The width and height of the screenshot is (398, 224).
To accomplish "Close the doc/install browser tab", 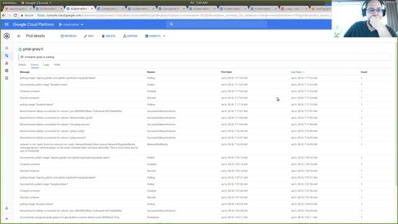I will [30, 9].
